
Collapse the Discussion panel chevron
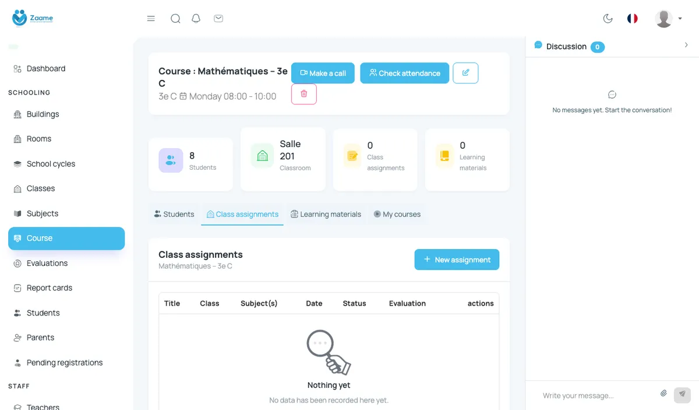686,45
